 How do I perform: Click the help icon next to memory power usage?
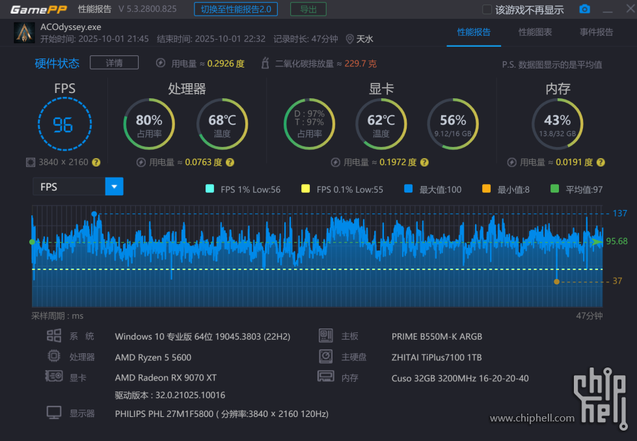[601, 162]
